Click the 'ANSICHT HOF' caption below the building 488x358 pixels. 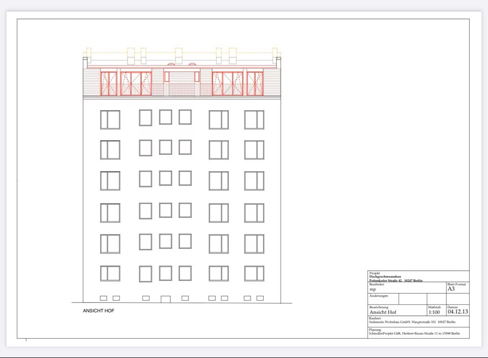(x=99, y=311)
